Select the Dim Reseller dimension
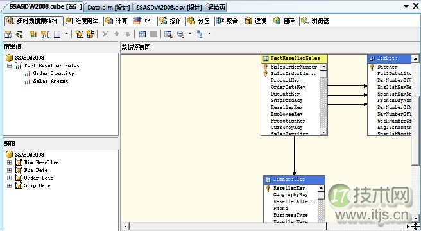The width and height of the screenshot is (421, 231). click(42, 162)
